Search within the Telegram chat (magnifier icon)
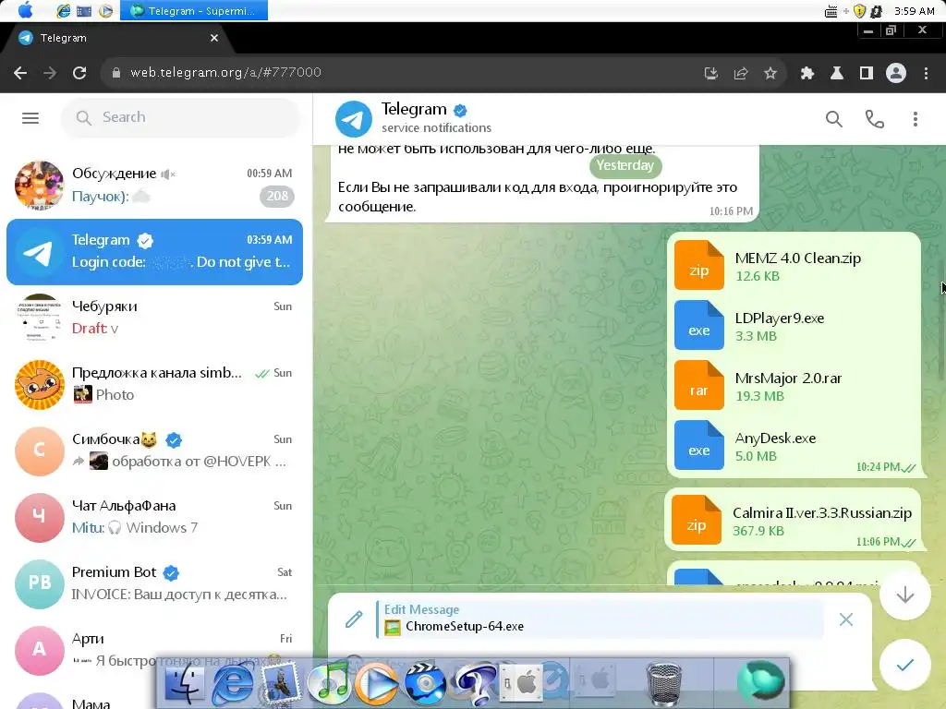946x709 pixels. (x=834, y=119)
